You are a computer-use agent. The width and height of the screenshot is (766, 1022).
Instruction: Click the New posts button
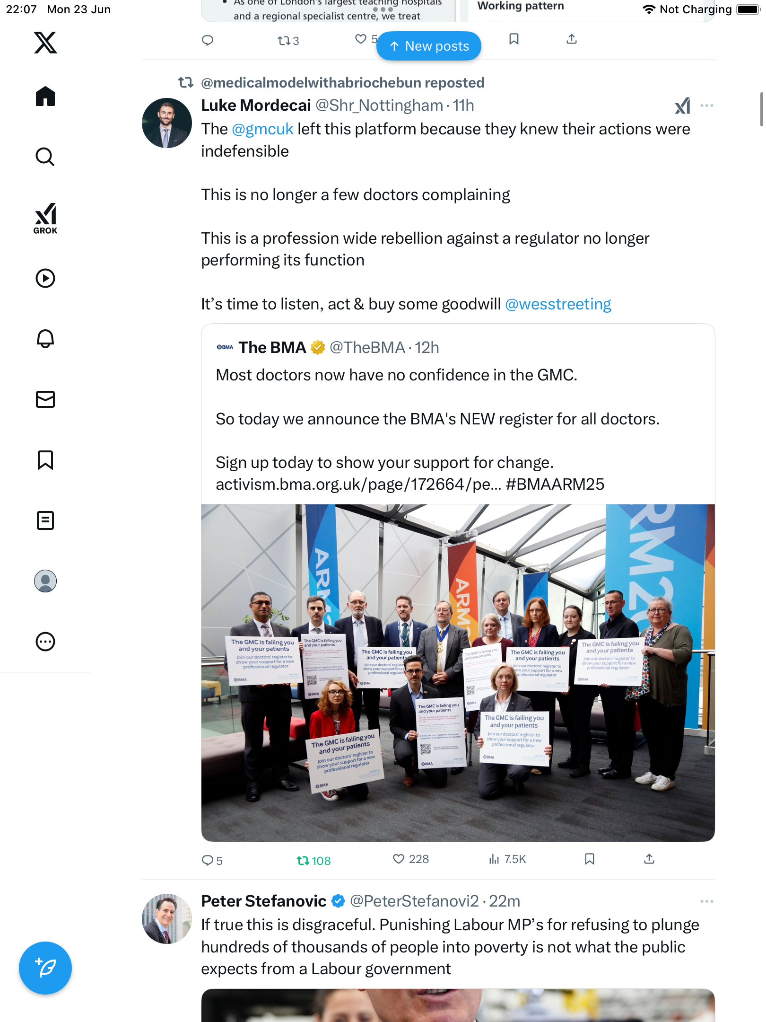pos(429,46)
